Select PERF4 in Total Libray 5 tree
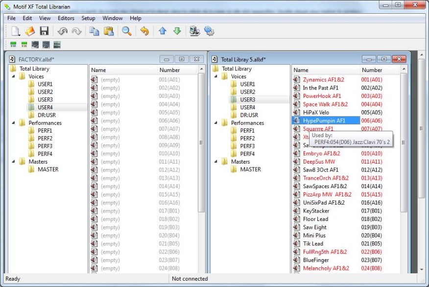Viewport: 429px width, 287px height. [x=247, y=154]
